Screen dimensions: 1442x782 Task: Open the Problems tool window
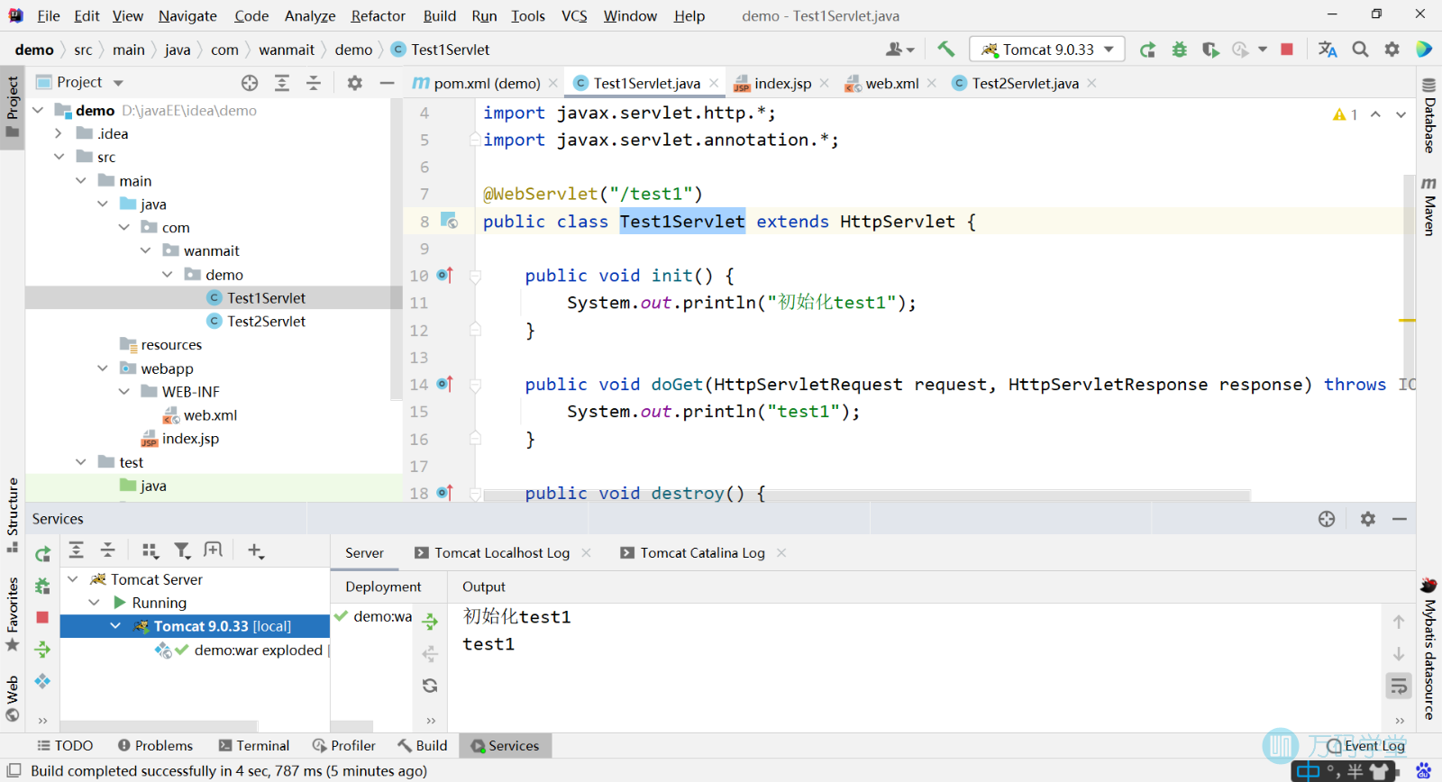155,745
